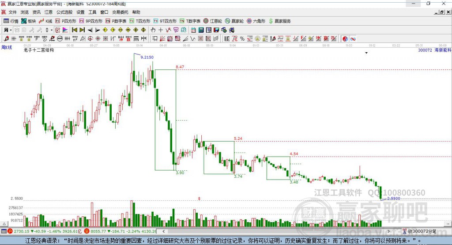Select the rectangle frame drawing tool
Screen dimensions: 452x245
(155, 39)
